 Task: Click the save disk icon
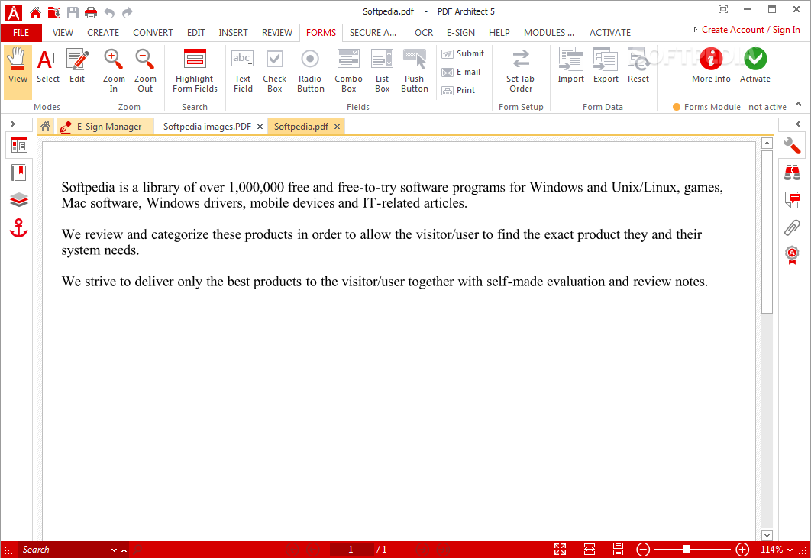pos(73,12)
